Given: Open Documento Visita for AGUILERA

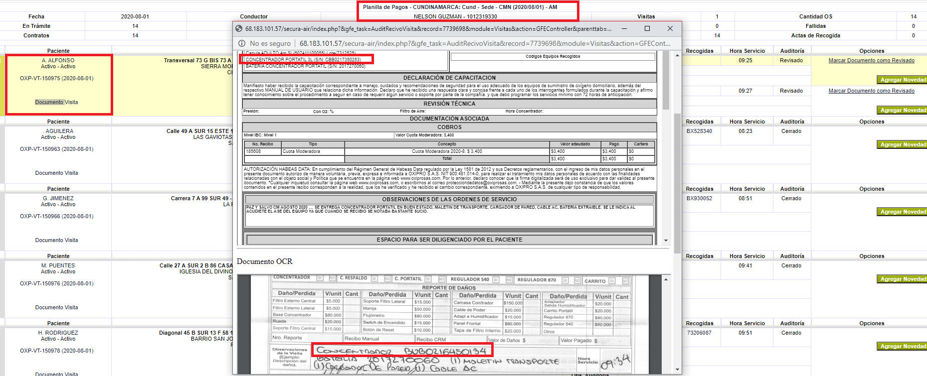Looking at the screenshot, I should pos(56,173).
